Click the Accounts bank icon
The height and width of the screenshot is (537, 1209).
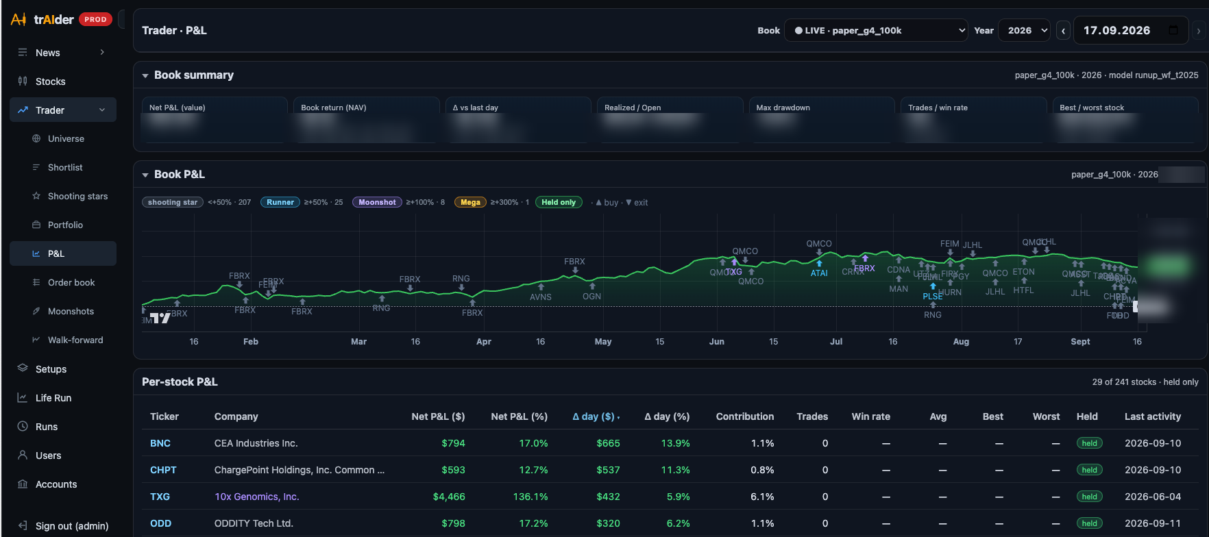coord(23,484)
